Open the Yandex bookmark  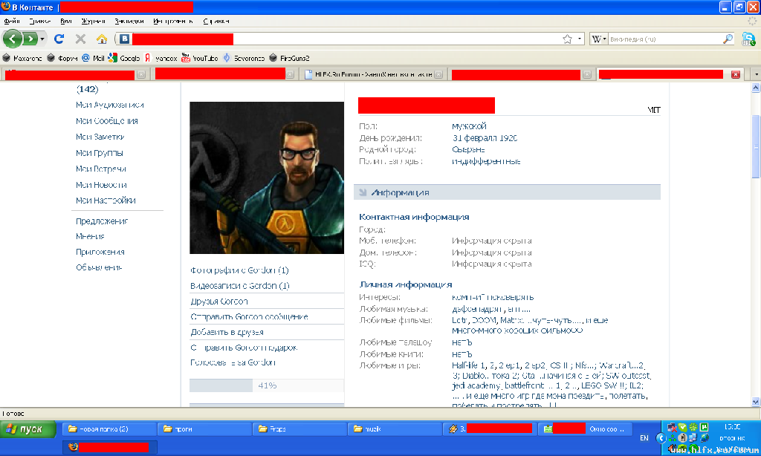tap(161, 58)
